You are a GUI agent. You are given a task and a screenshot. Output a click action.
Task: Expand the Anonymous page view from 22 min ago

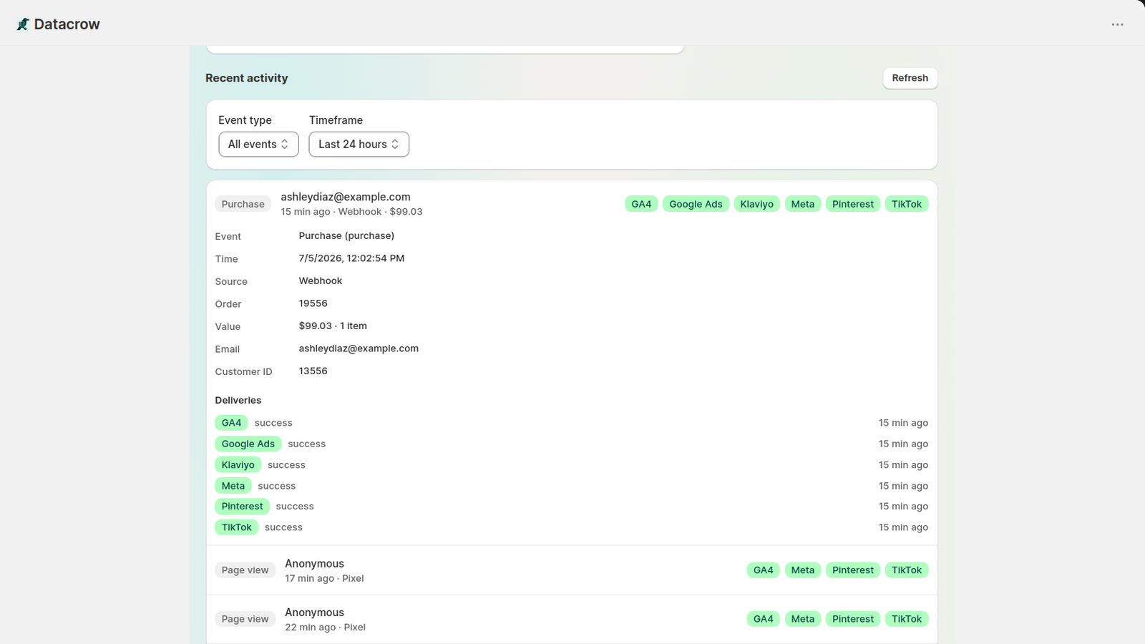click(x=572, y=619)
